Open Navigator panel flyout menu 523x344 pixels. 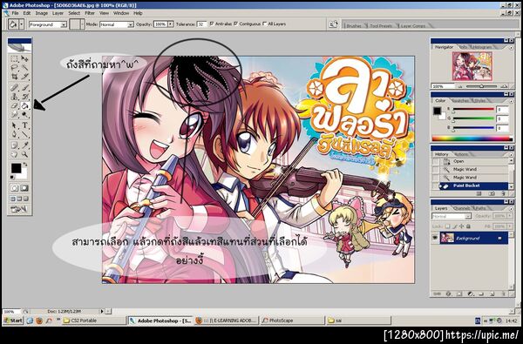tap(511, 48)
